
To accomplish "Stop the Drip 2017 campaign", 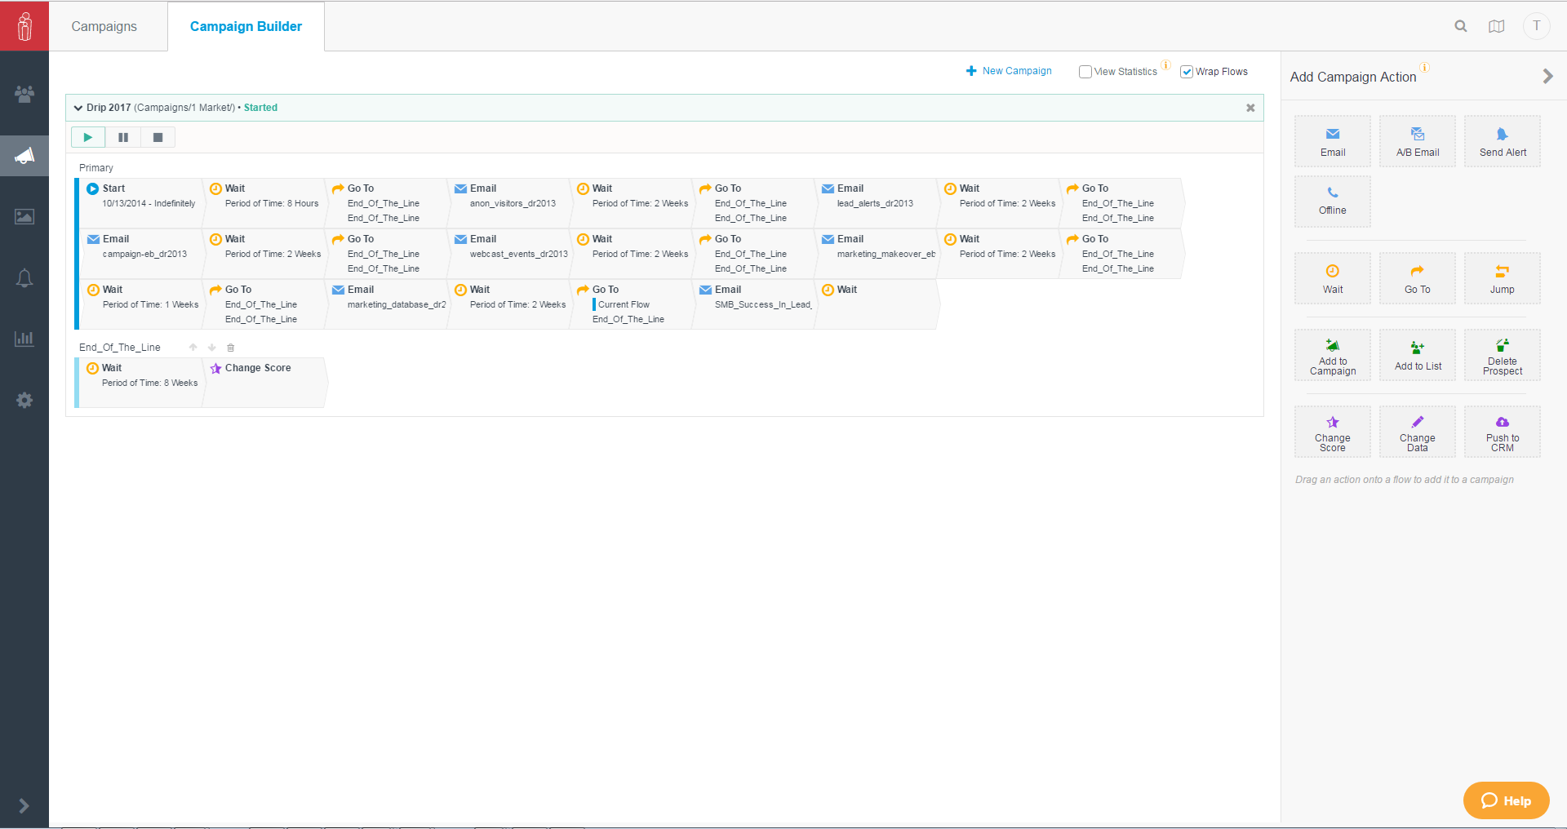I will pyautogui.click(x=158, y=137).
